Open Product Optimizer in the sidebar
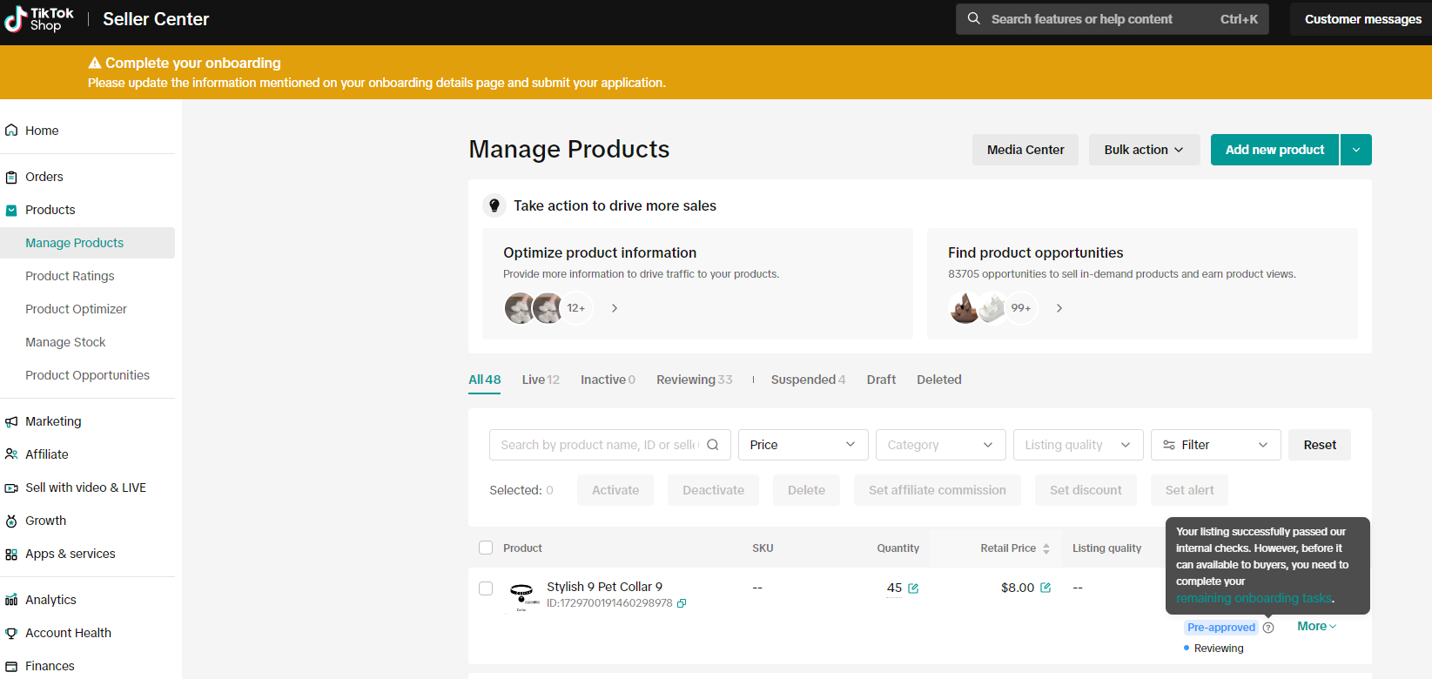The height and width of the screenshot is (679, 1432). tap(76, 309)
